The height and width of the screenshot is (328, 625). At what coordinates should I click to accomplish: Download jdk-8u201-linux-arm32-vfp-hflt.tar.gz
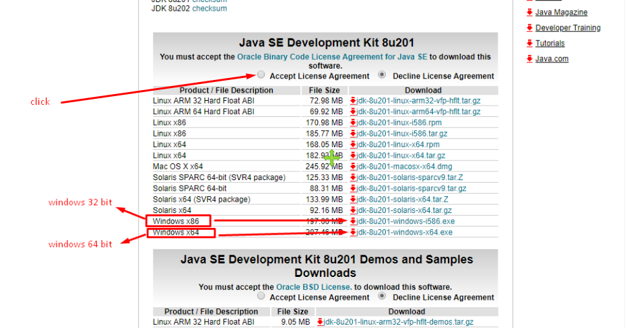click(418, 101)
